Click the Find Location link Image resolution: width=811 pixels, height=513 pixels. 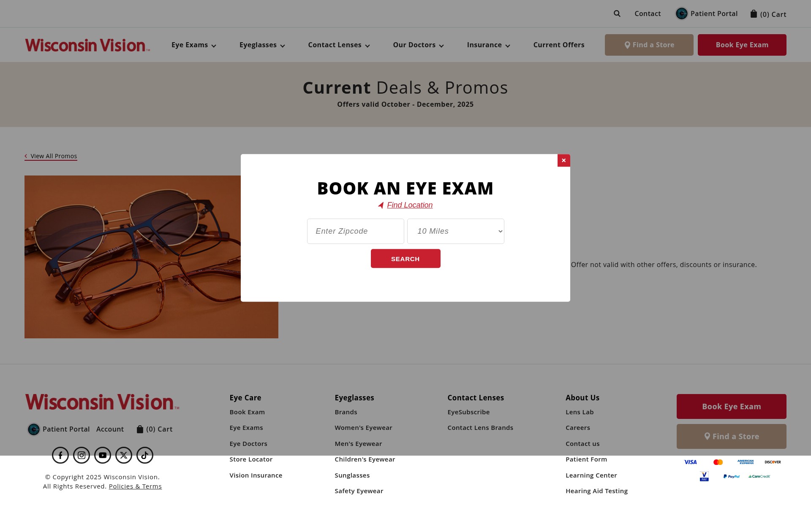[x=410, y=205]
